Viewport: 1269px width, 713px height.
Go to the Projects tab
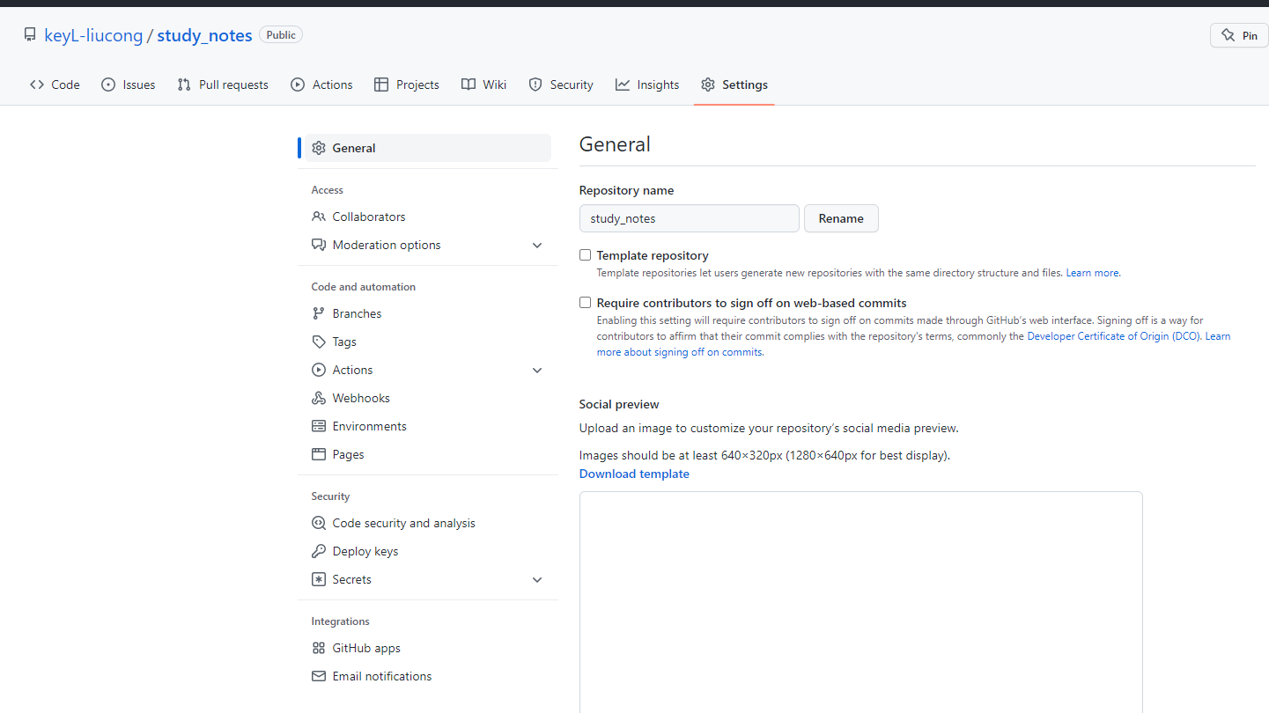(407, 85)
